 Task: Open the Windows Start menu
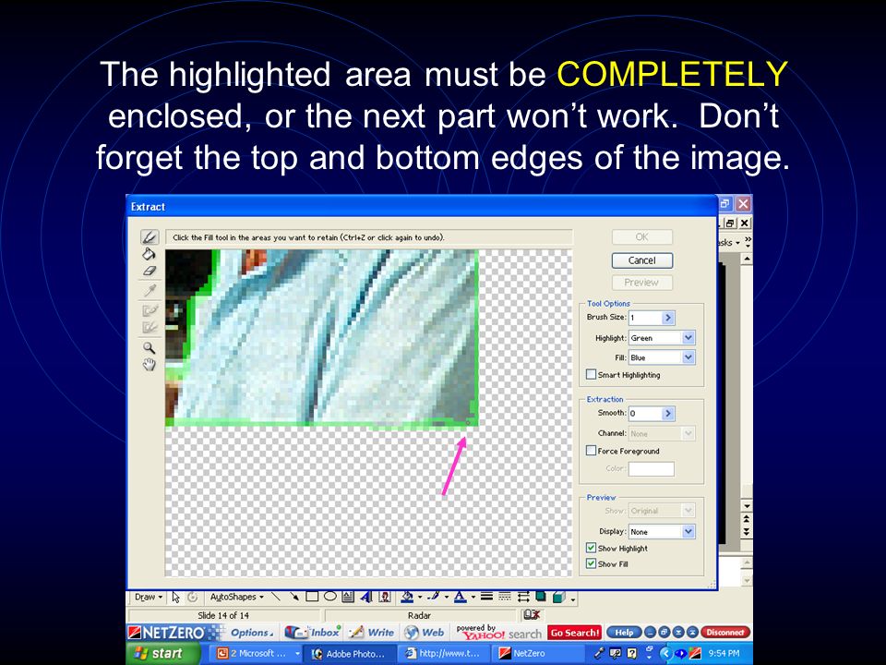162,654
